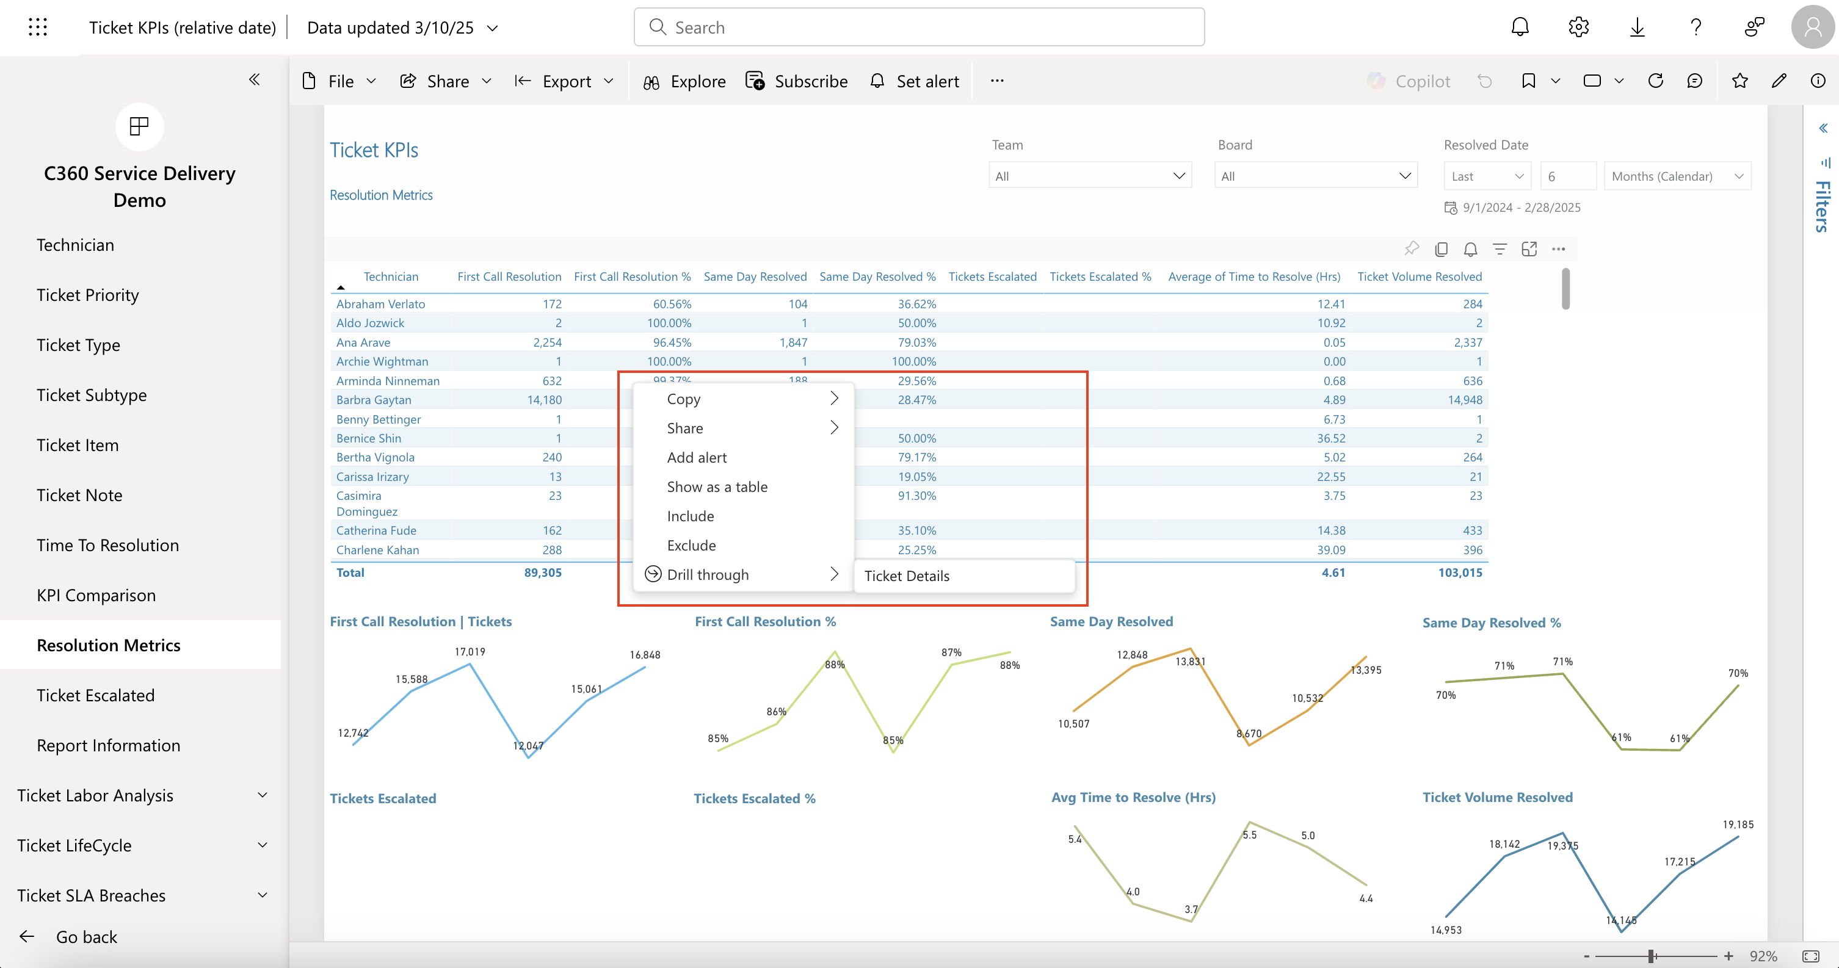Click the visual filters icon
This screenshot has width=1839, height=968.
[1499, 248]
